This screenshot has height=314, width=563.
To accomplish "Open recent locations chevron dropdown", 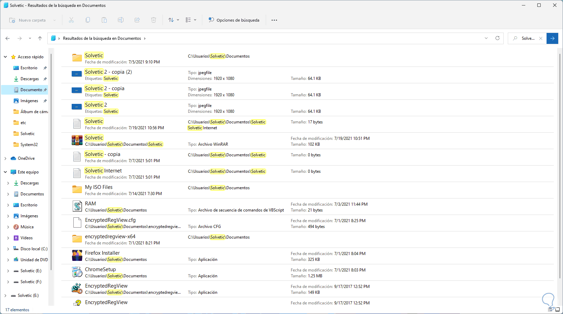I will tap(30, 38).
